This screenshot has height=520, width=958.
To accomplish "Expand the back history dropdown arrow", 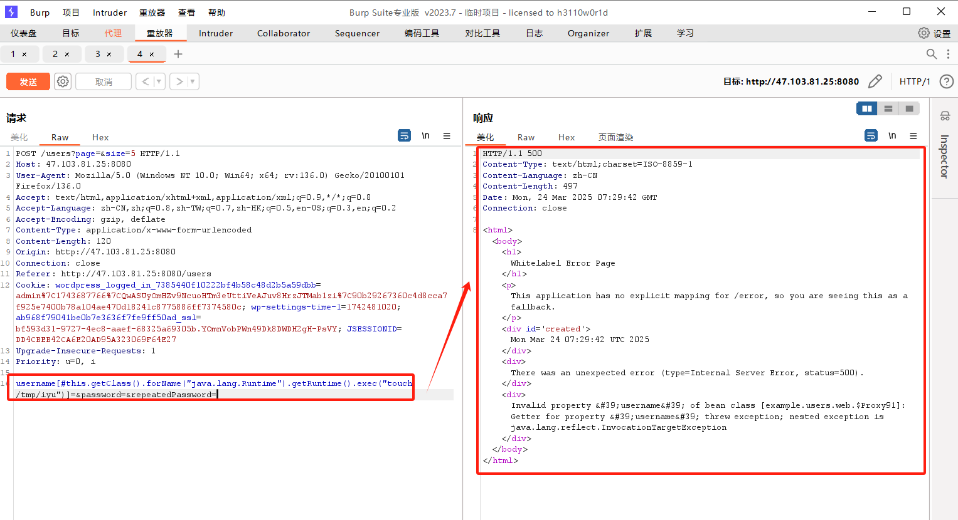I will 159,81.
